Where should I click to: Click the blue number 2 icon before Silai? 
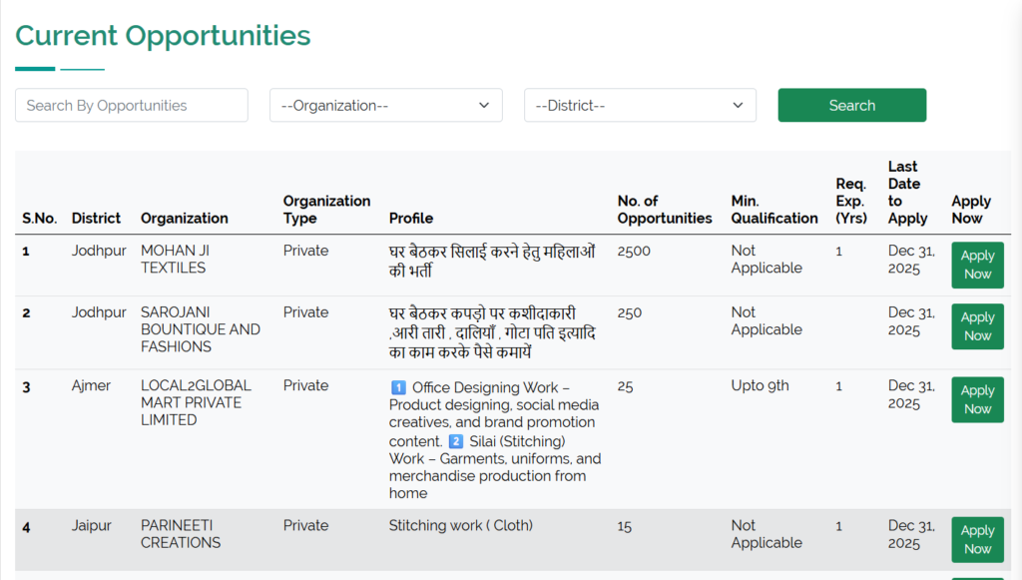(455, 441)
